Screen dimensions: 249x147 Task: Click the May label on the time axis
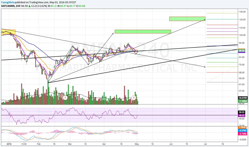pyautogui.click(x=137, y=144)
